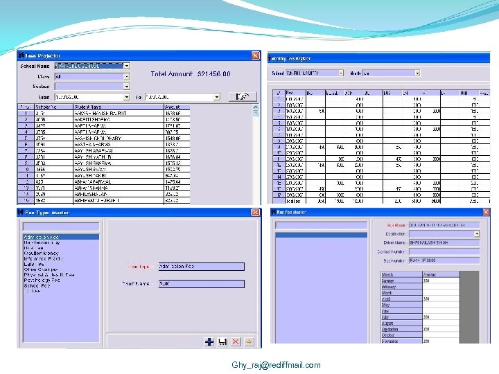
Task: Click the April amount cell in Bus Fee Master
Action: (441, 299)
